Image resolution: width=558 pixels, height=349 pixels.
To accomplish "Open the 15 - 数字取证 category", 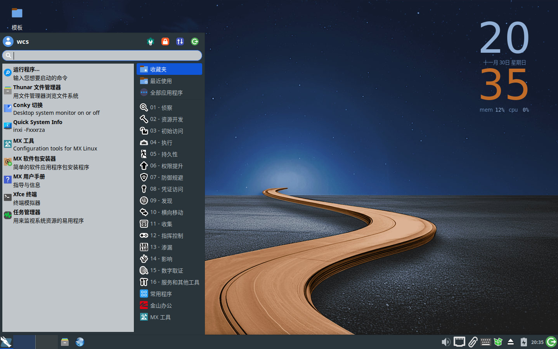I will [x=169, y=270].
